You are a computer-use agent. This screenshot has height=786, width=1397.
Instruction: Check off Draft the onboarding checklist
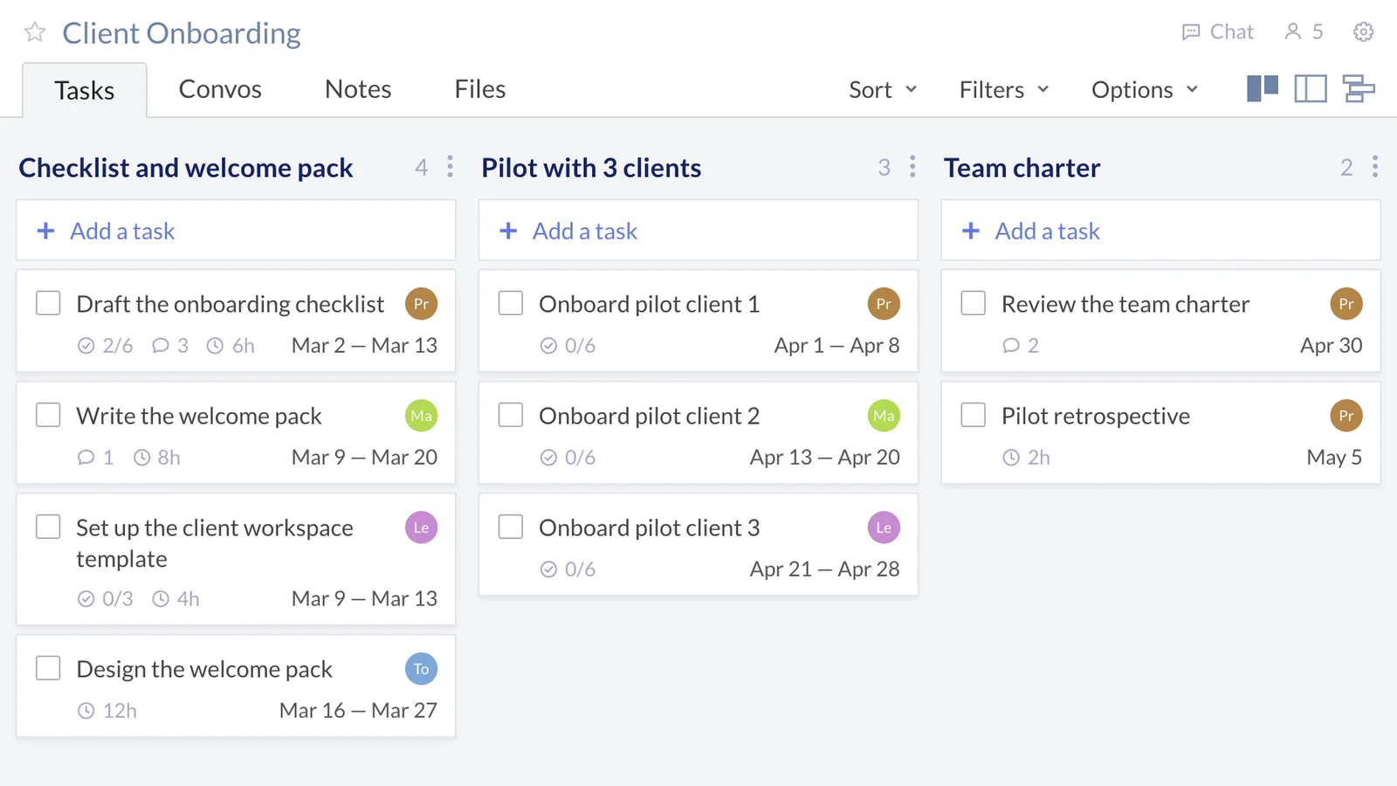(x=48, y=303)
